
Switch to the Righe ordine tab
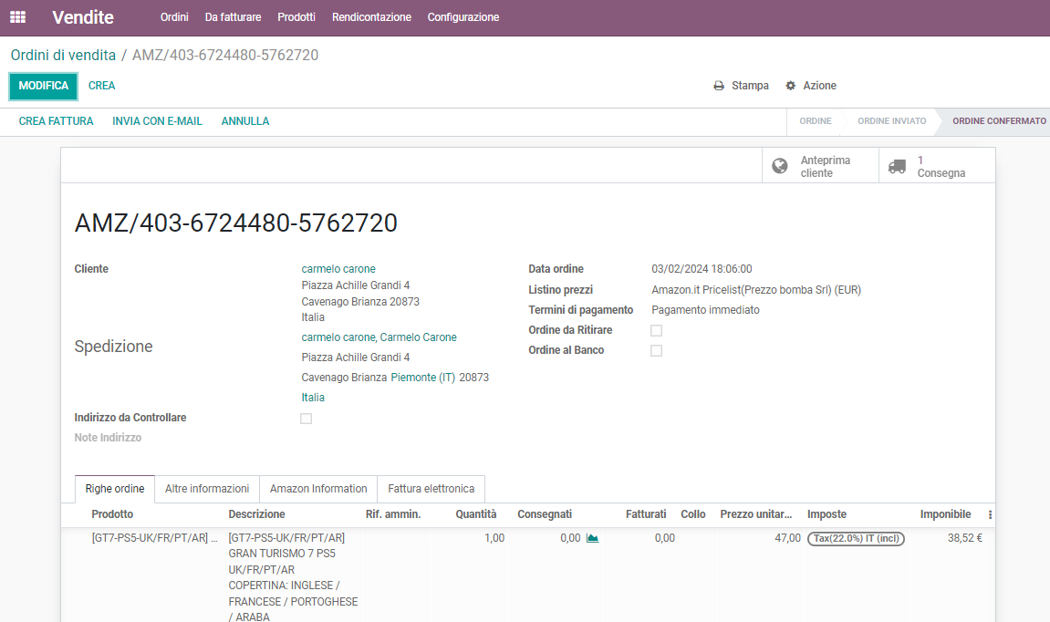pyautogui.click(x=115, y=489)
